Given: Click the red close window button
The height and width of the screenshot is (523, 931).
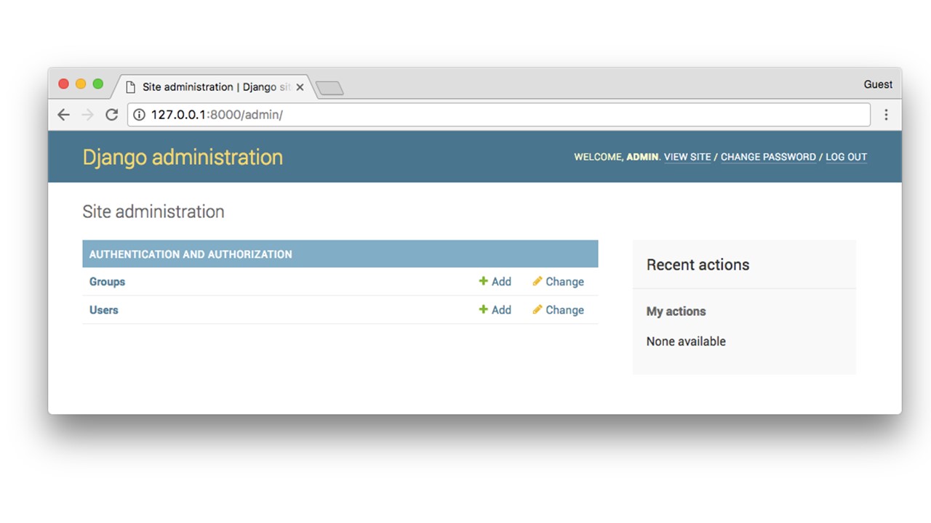Looking at the screenshot, I should click(63, 84).
